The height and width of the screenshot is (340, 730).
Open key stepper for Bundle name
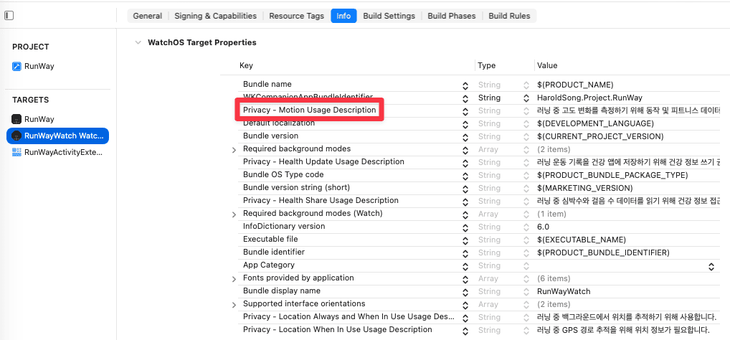tap(465, 85)
